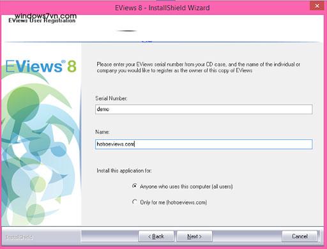Click the 'Serial Number:' label
The image size is (327, 249).
coord(111,98)
